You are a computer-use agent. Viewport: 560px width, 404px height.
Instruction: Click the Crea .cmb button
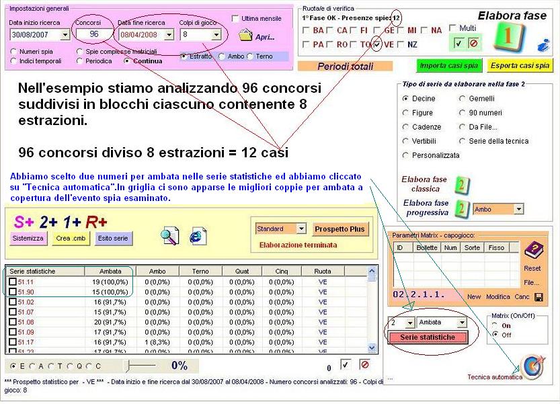click(x=71, y=239)
